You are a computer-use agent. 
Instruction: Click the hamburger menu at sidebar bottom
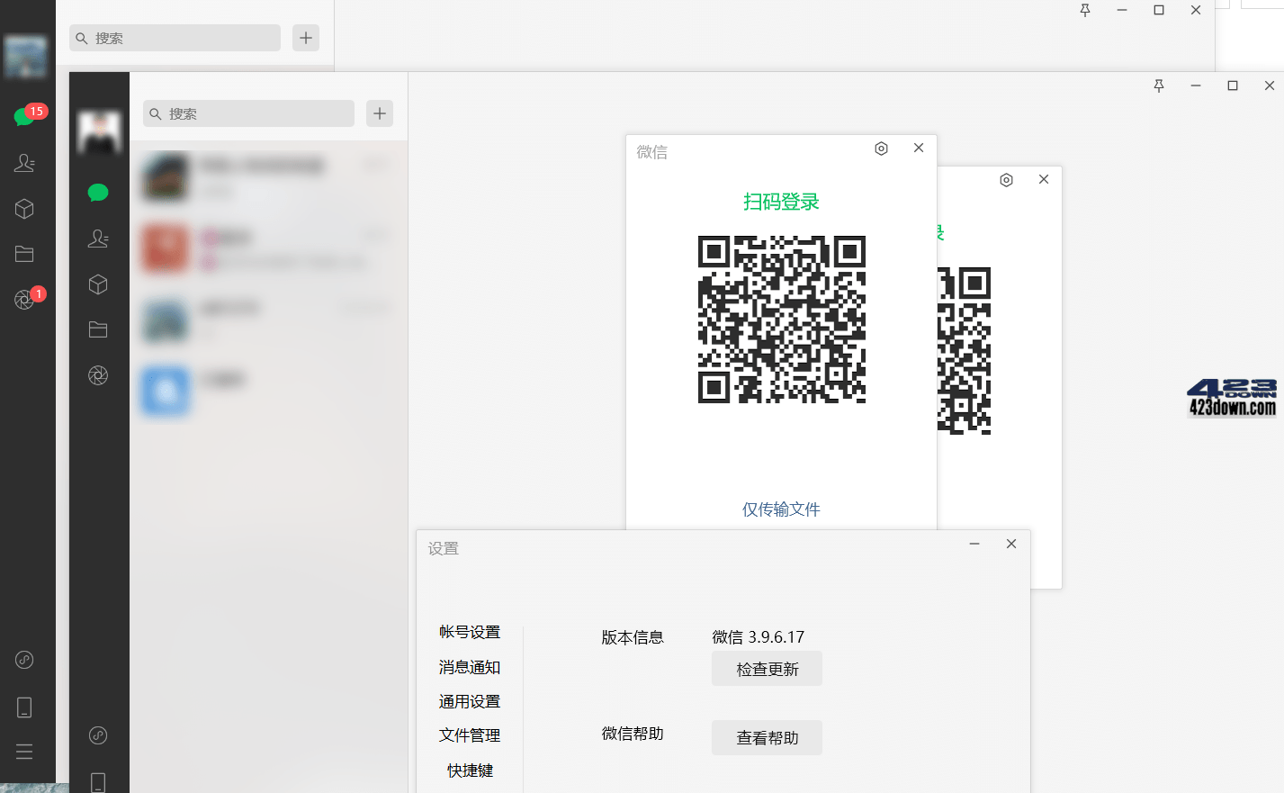(25, 751)
